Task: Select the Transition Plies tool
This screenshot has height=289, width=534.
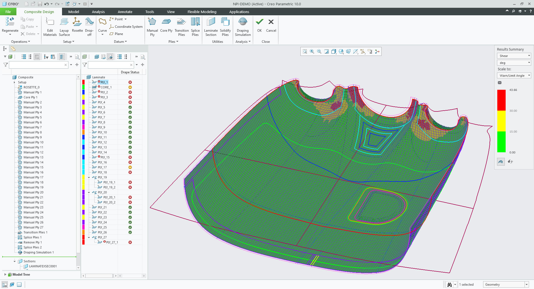Action: [181, 27]
